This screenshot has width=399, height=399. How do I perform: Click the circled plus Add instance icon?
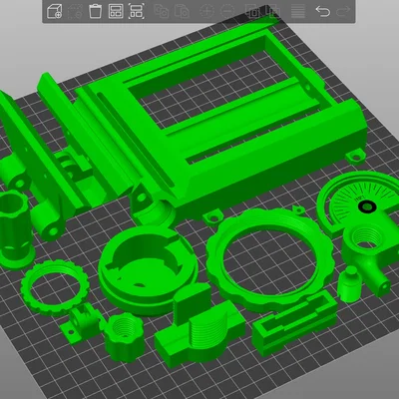click(206, 11)
